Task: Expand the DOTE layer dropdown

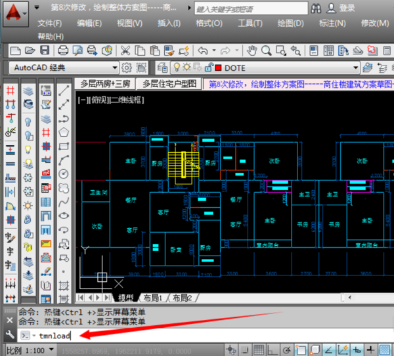Action: pyautogui.click(x=356, y=68)
